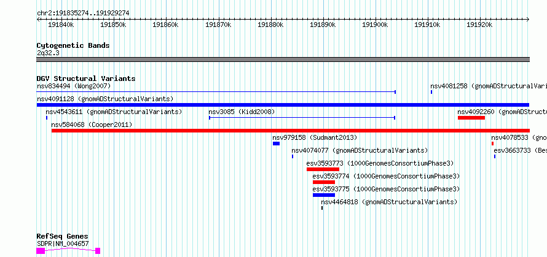Click the small blue nsv4543611 marker
This screenshot has height=257, width=547.
click(46, 118)
